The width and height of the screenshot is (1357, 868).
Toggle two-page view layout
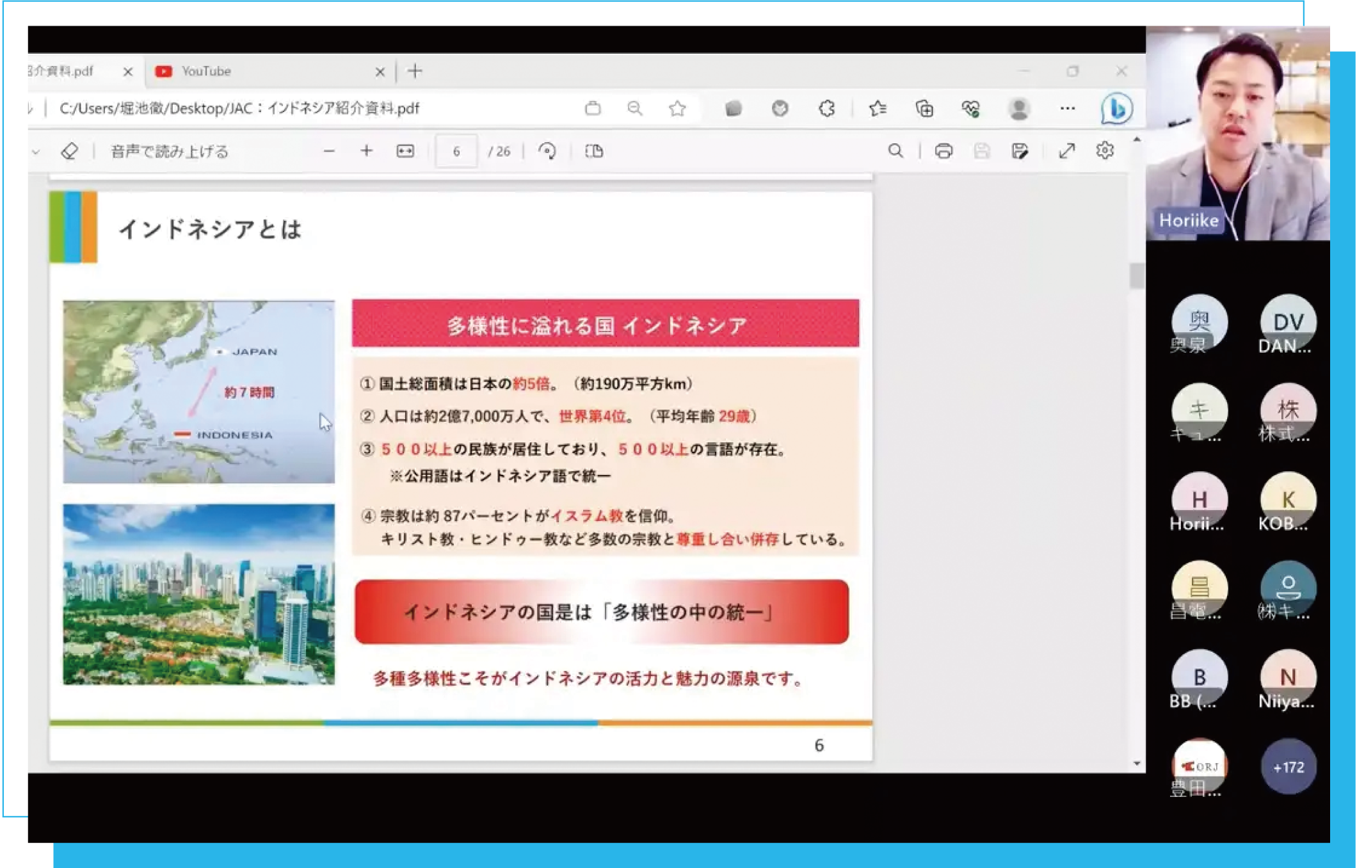coord(595,152)
